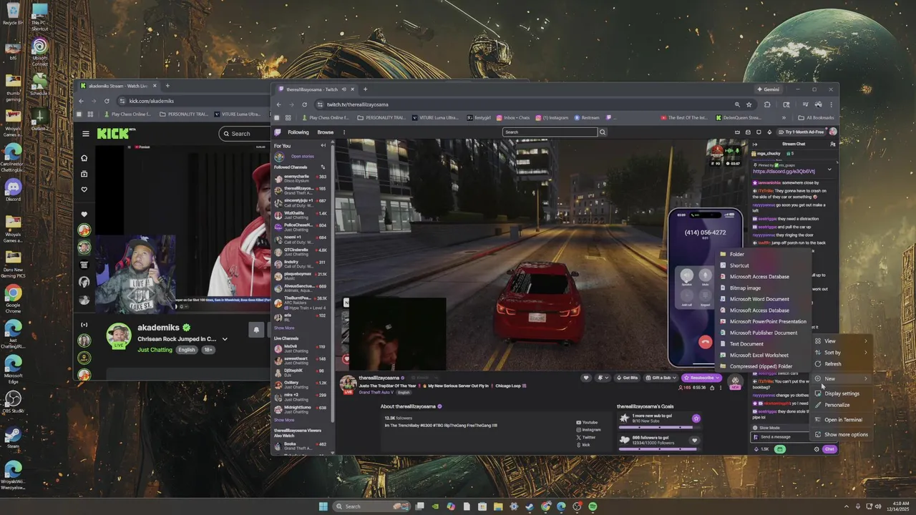Viewport: 916px width, 515px height.
Task: Open Kick browse sidebar icon
Action: (x=84, y=174)
